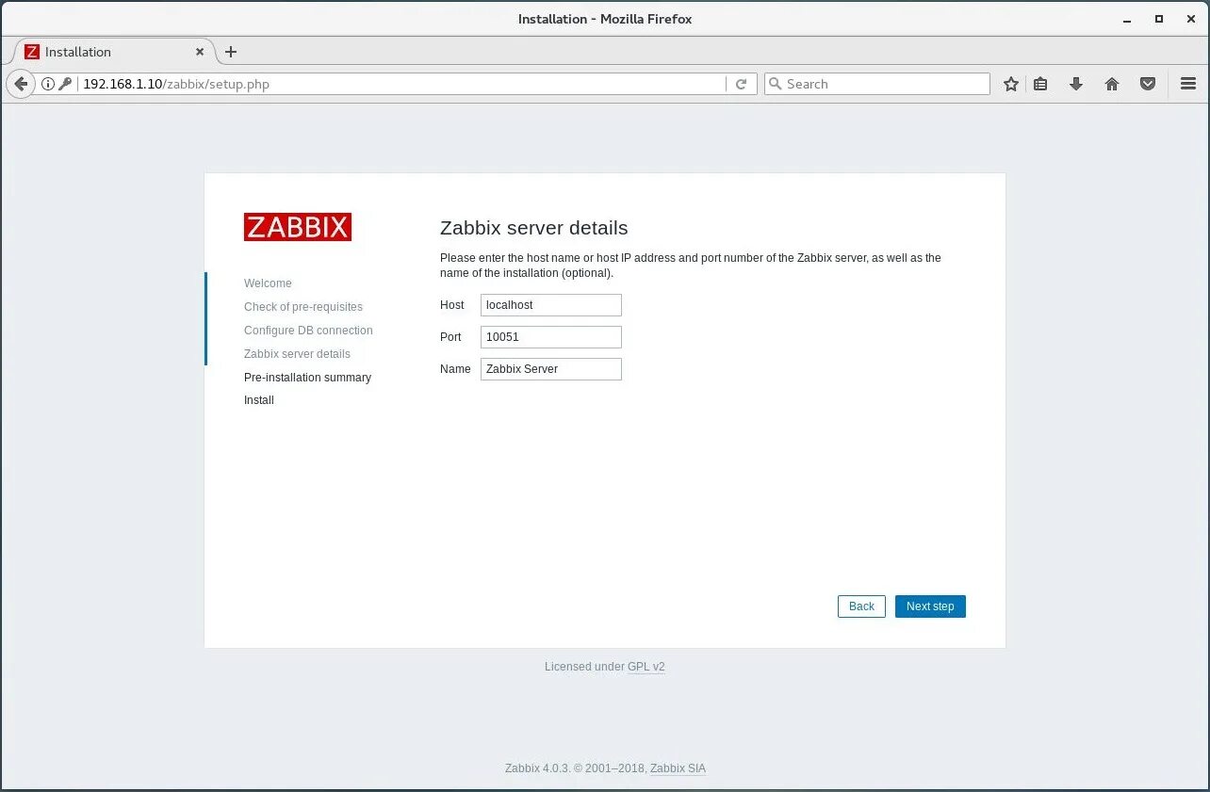Open the Downloads arrow icon

tap(1076, 84)
